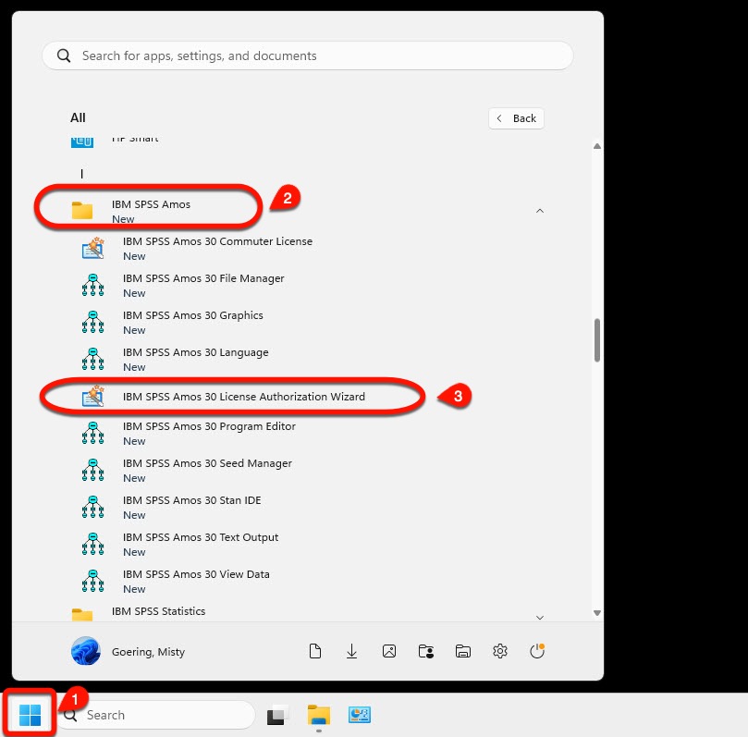Screen dimensions: 748x737
Task: Open IBM SPSS Amos 30 Text Output icon
Action: (93, 545)
